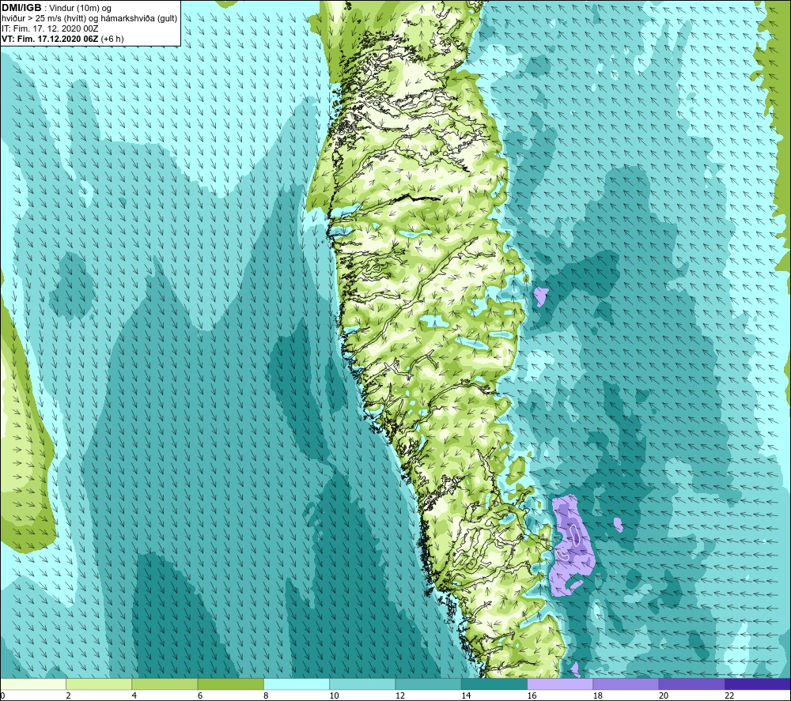Click the scale label '20'

(x=664, y=695)
